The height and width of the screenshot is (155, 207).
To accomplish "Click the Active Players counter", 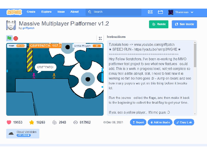I will 88,46.
